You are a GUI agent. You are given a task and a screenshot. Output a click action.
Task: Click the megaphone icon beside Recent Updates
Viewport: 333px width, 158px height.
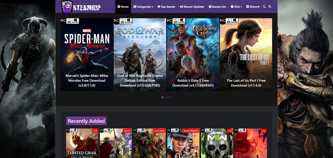181,7
